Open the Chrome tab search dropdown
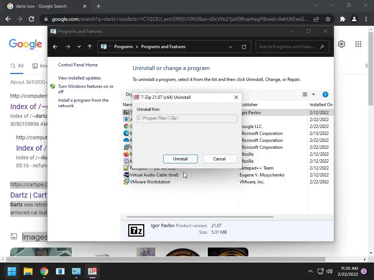 click(315, 5)
